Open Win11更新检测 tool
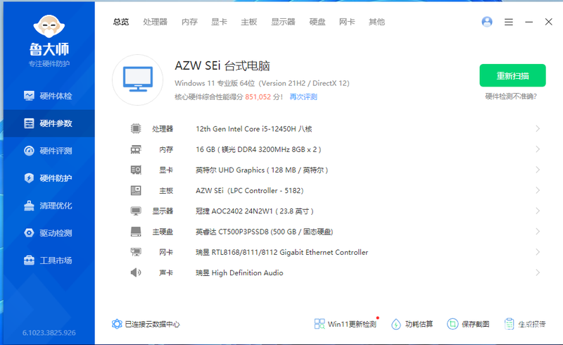Image resolution: width=563 pixels, height=345 pixels. 345,324
